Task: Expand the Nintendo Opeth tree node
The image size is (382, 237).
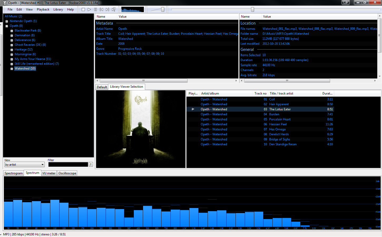Action: 7,21
